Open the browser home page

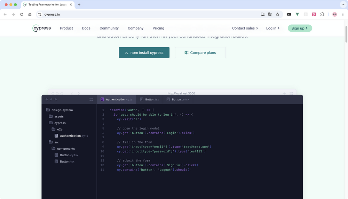tap(30, 14)
